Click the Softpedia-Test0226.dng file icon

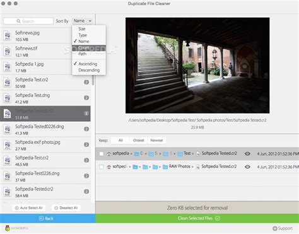[8, 176]
